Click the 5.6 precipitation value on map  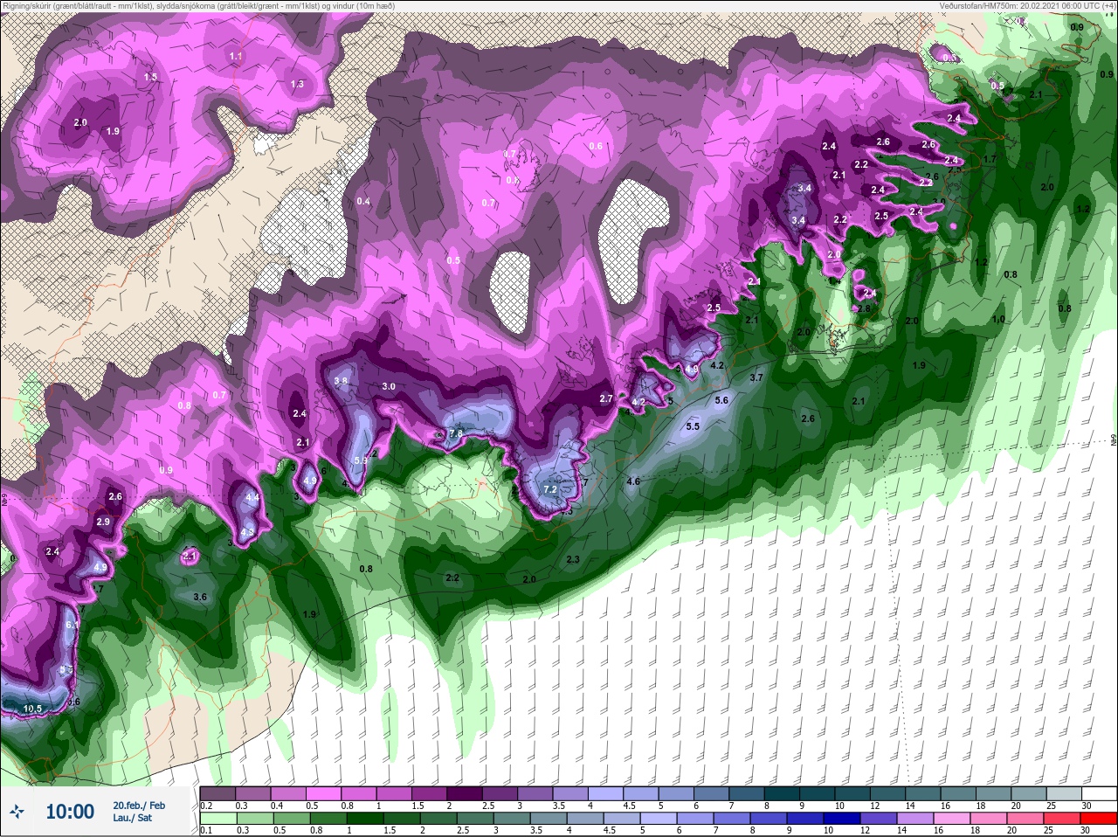click(721, 400)
